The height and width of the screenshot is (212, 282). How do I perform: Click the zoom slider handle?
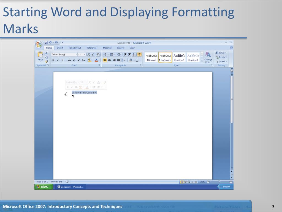coord(219,182)
